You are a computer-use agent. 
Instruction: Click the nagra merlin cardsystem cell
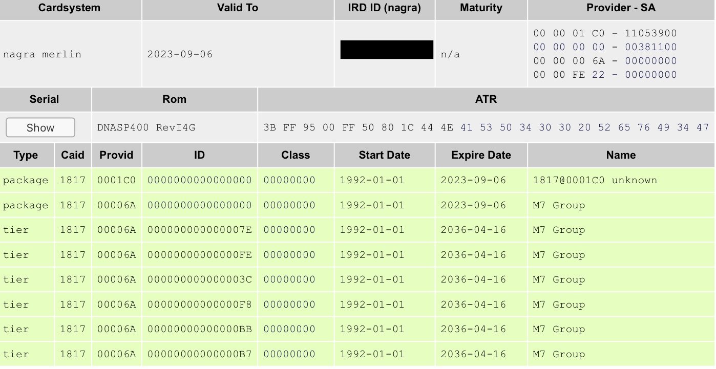pos(42,54)
